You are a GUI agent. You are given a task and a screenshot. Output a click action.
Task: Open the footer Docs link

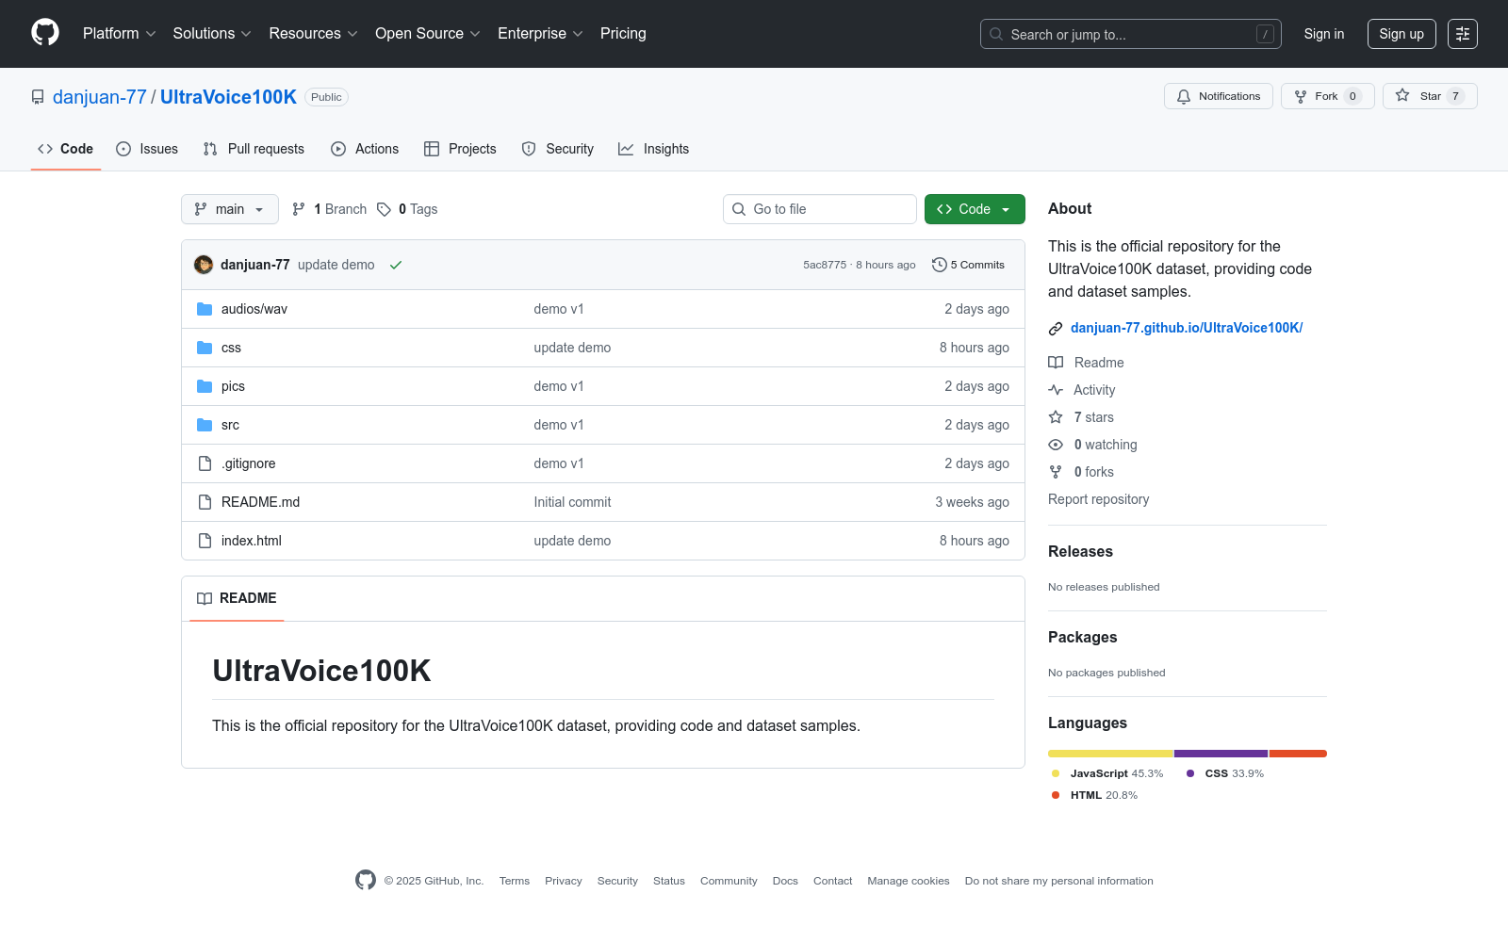[785, 881]
